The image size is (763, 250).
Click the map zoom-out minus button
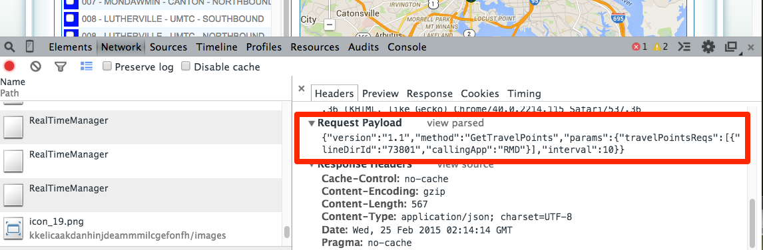click(330, 24)
